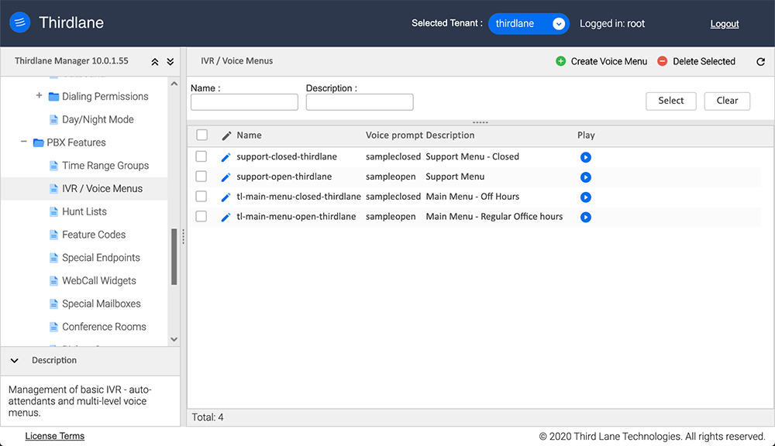Check the support-open-thirdlane row checkbox
775x446 pixels.
201,177
